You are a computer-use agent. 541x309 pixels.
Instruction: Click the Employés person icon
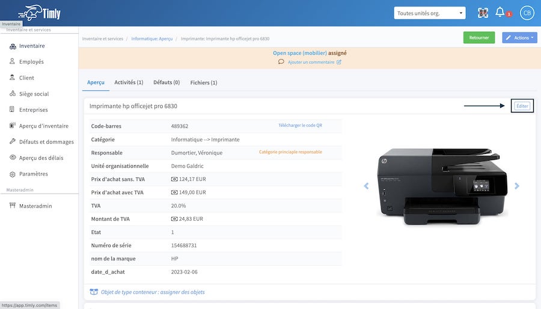(12, 61)
